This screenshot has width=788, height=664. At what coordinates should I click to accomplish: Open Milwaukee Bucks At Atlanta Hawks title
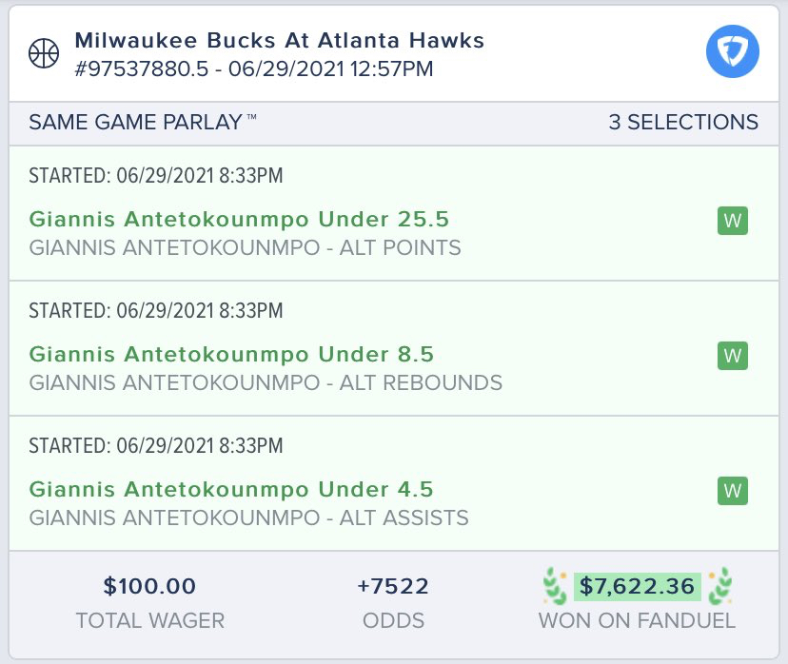(279, 41)
